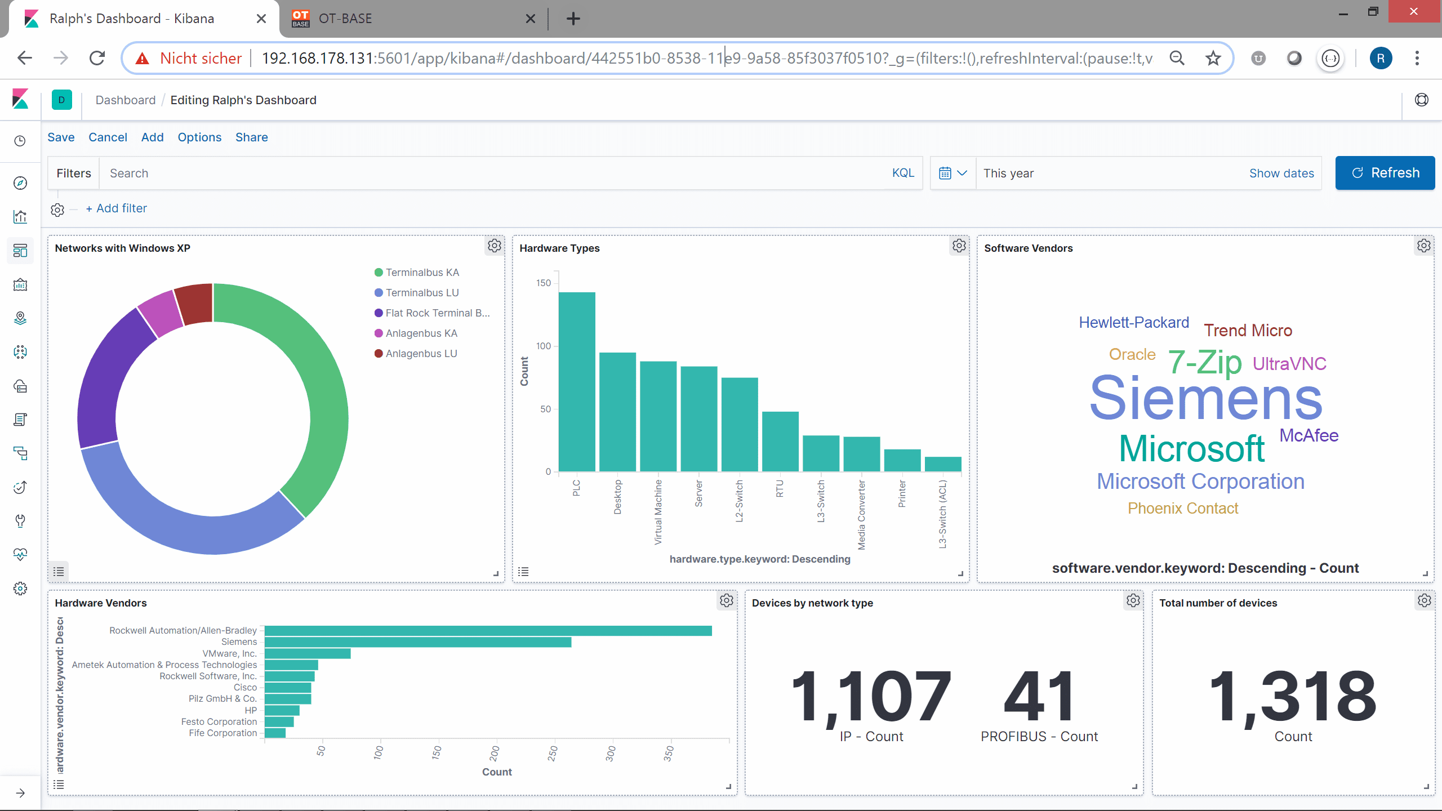Click the browser profile R avatar
1442x811 pixels.
tap(1381, 58)
